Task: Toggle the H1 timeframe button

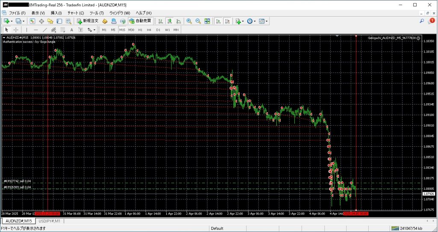Action: pyautogui.click(x=140, y=30)
